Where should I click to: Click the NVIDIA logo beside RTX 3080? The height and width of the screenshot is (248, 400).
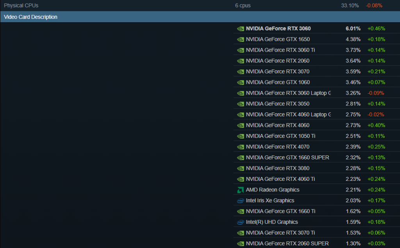pyautogui.click(x=240, y=168)
